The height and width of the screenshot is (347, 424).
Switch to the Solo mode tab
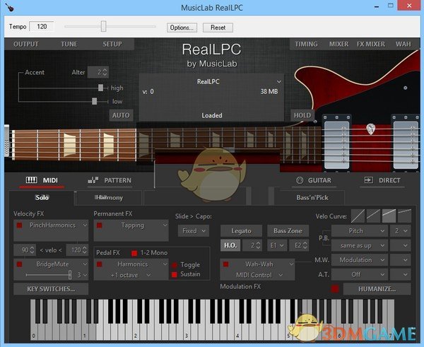tap(42, 198)
